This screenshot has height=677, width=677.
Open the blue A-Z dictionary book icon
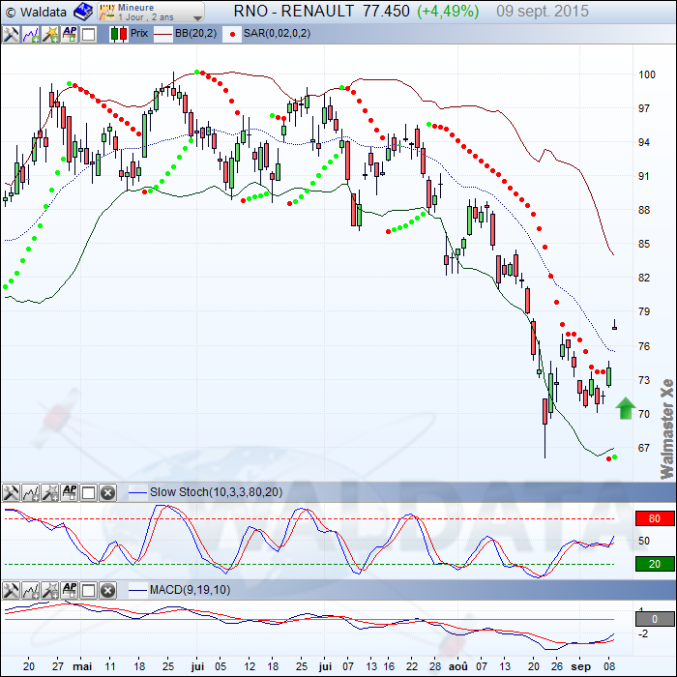(x=83, y=12)
